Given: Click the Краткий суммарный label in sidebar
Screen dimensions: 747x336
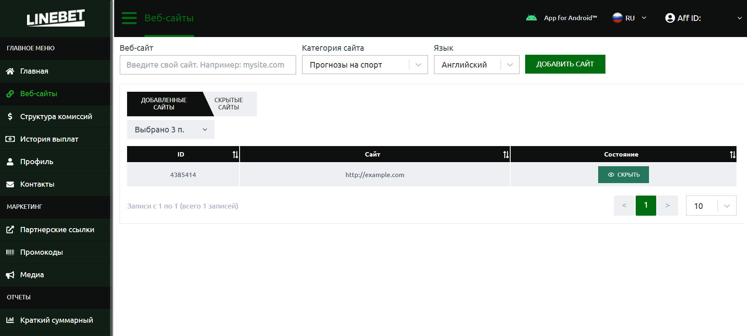Looking at the screenshot, I should coord(56,320).
